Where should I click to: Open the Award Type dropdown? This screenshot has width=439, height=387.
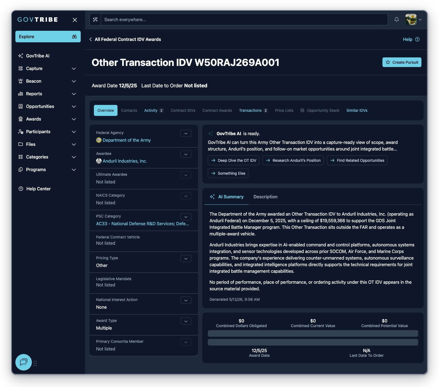(x=186, y=321)
